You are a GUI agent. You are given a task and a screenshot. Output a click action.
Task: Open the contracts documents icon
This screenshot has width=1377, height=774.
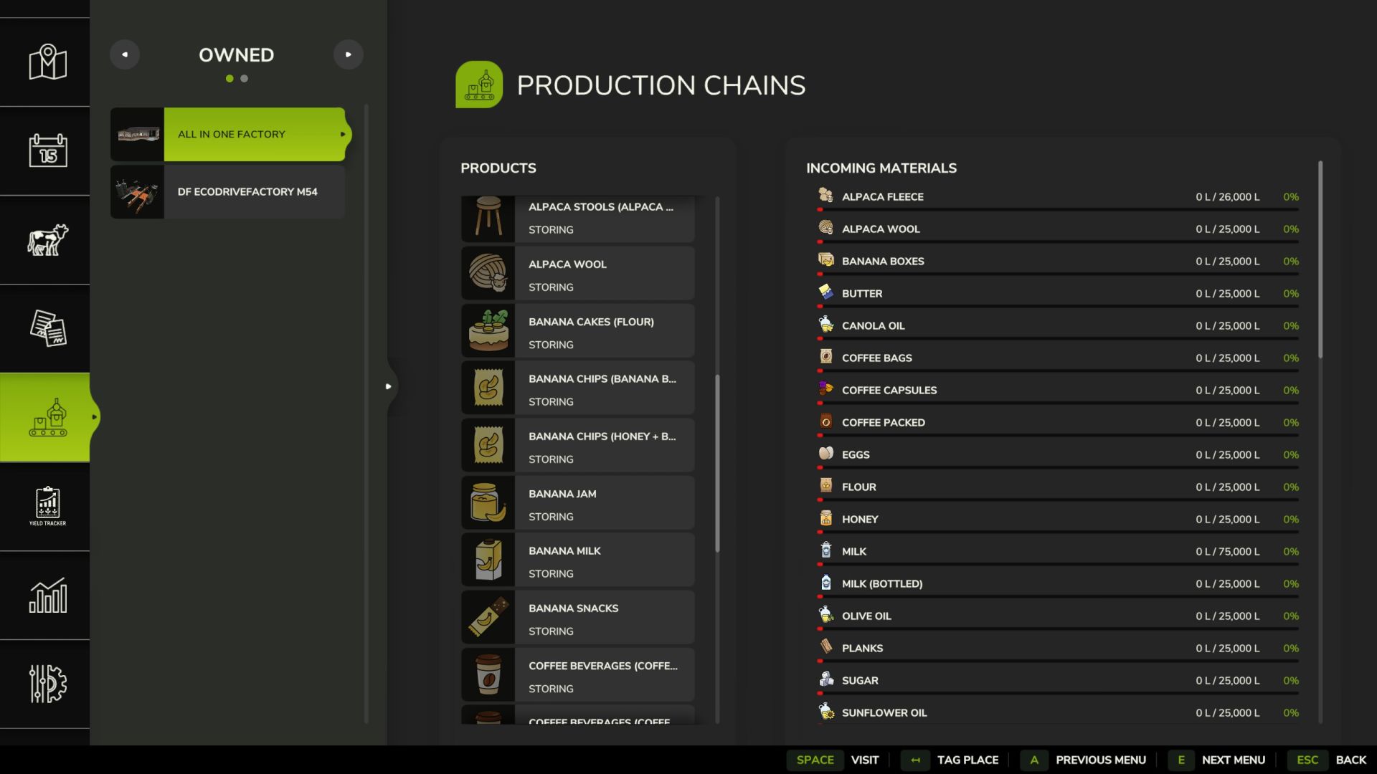(47, 328)
